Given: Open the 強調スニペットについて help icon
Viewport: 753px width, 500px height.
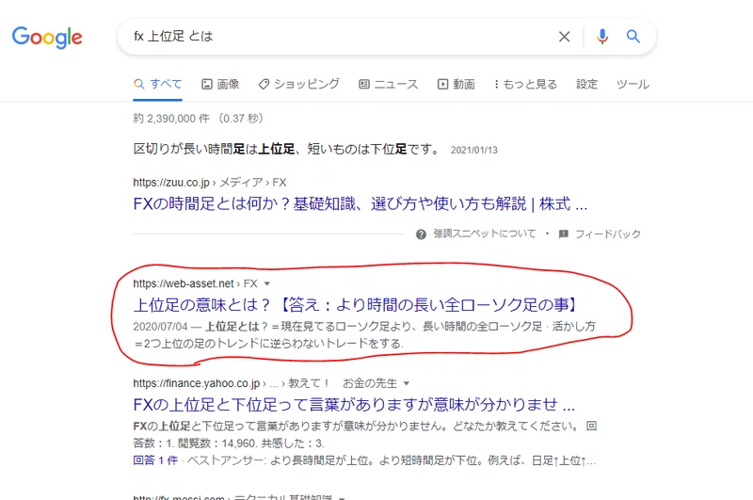Looking at the screenshot, I should [421, 234].
